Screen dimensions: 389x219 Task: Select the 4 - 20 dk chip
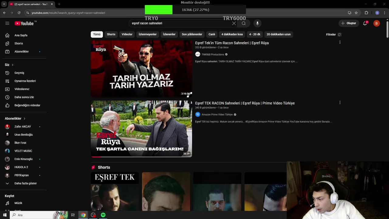(x=255, y=34)
